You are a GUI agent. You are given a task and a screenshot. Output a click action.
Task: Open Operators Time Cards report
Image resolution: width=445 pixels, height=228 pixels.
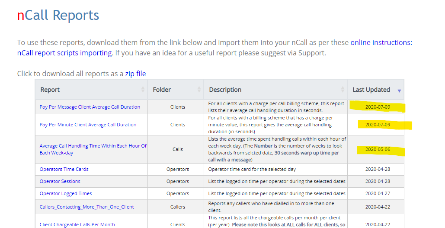pos(64,169)
